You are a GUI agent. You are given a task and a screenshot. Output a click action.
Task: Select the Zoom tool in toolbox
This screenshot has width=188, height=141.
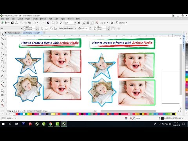coord(2,48)
